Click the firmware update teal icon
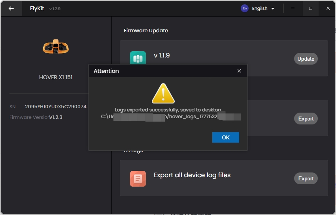 pos(138,58)
